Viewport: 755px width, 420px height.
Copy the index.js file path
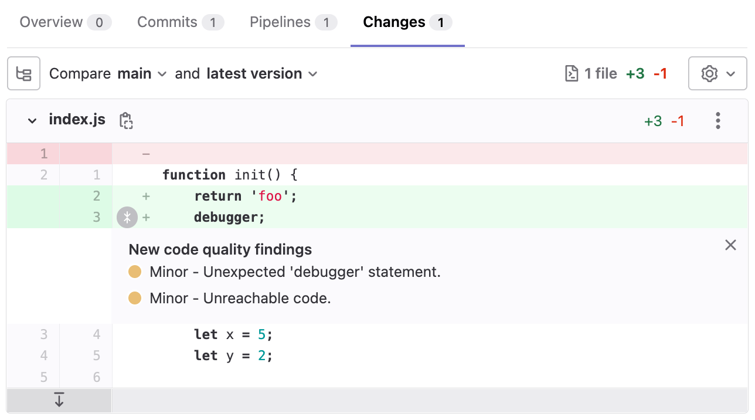click(x=126, y=120)
